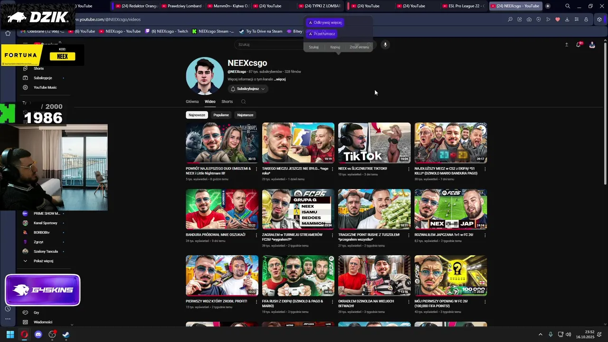The image size is (608, 342).
Task: Click Opera toolbar snapshot camera icon
Action: [x=529, y=19]
